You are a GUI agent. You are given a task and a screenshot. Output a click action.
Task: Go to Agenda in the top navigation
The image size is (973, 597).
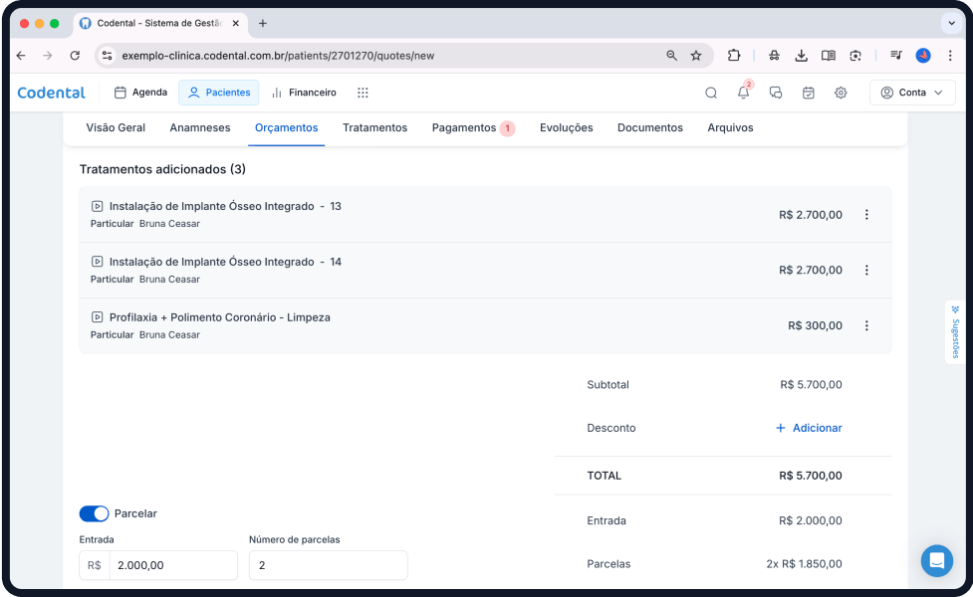140,93
